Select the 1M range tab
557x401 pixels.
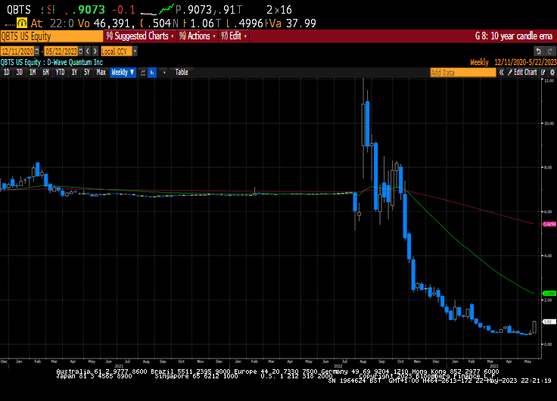33,73
